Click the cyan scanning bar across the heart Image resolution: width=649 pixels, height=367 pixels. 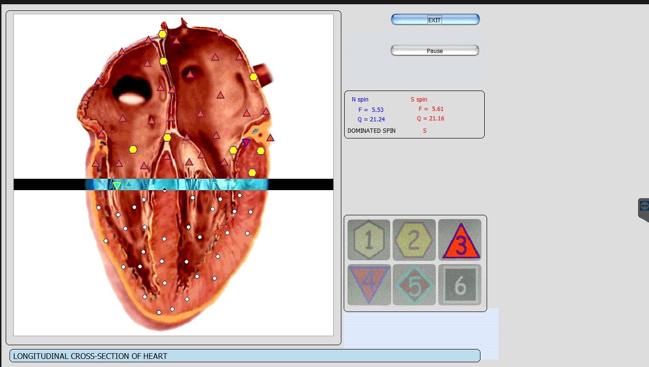point(176,184)
